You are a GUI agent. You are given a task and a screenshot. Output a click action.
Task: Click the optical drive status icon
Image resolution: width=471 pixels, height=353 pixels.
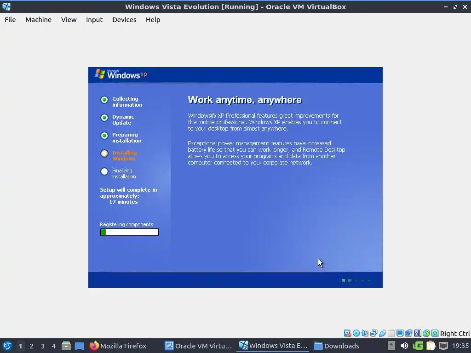coord(356,333)
